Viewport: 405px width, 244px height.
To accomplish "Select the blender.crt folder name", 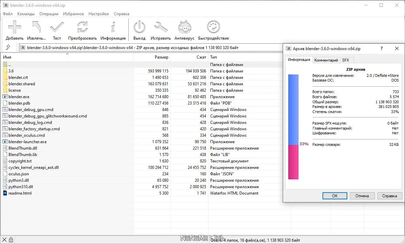I will (18, 77).
